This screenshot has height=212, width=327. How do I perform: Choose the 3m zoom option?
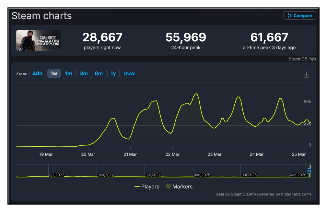tap(84, 73)
